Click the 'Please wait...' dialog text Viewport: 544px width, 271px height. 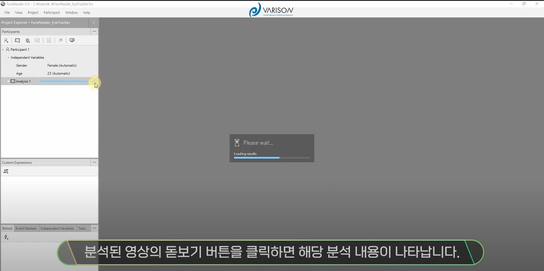pyautogui.click(x=258, y=143)
